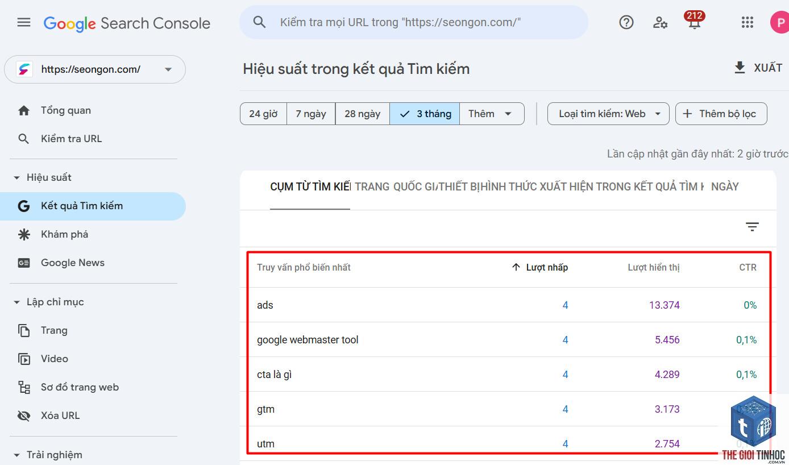Image resolution: width=789 pixels, height=465 pixels.
Task: Switch to the NGÀY tab
Action: [x=725, y=186]
